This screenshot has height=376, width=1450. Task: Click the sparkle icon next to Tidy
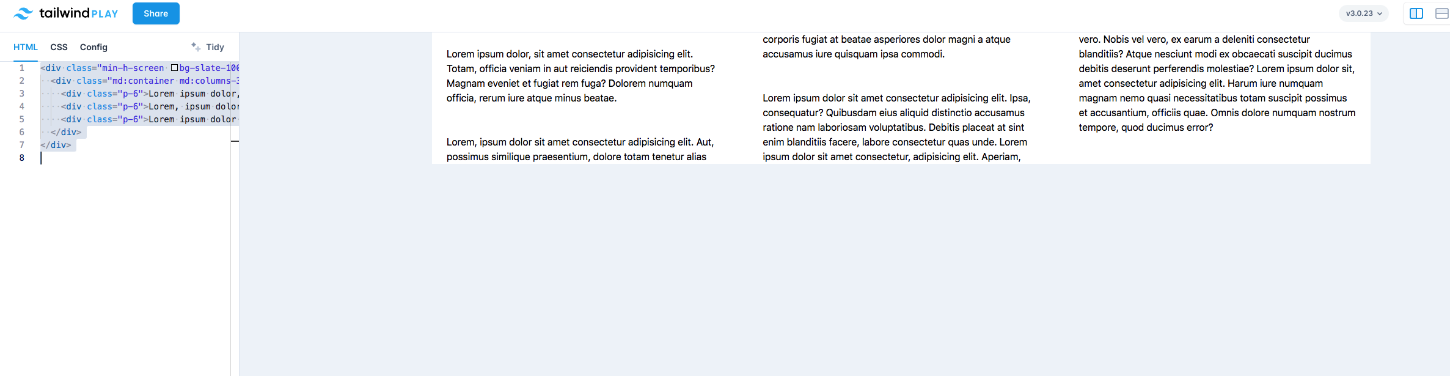tap(195, 46)
